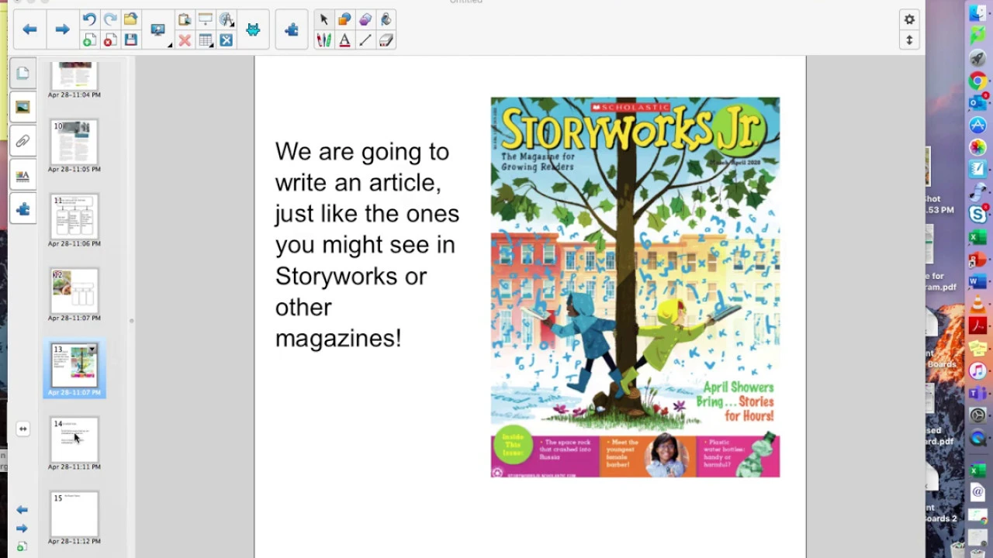Screen dimensions: 993x558
Task: Click sidebar previous page arrow
Action: [22, 510]
